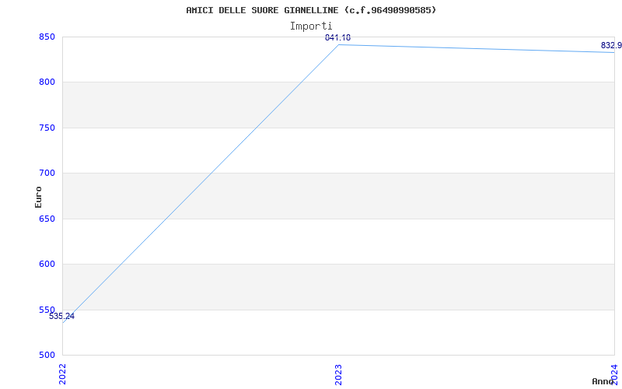Click the 832.9 data label
This screenshot has height=389, width=622.
pos(611,45)
